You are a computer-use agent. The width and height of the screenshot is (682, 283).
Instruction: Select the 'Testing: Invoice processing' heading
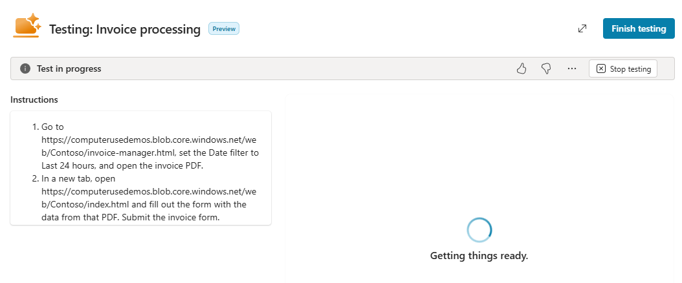pos(125,30)
